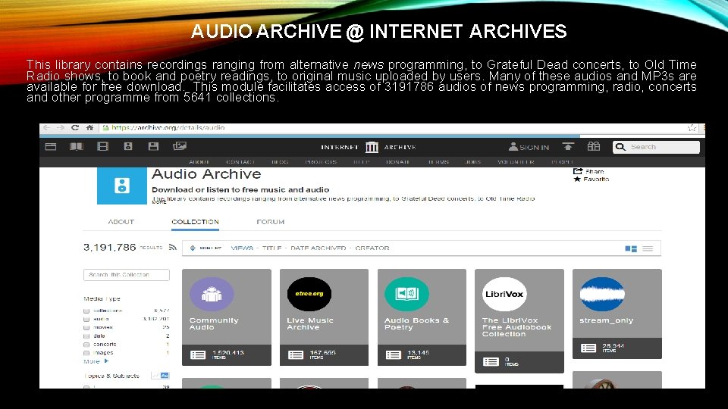Check the collections media type box
Image resolution: width=728 pixels, height=409 pixels.
pyautogui.click(x=86, y=311)
